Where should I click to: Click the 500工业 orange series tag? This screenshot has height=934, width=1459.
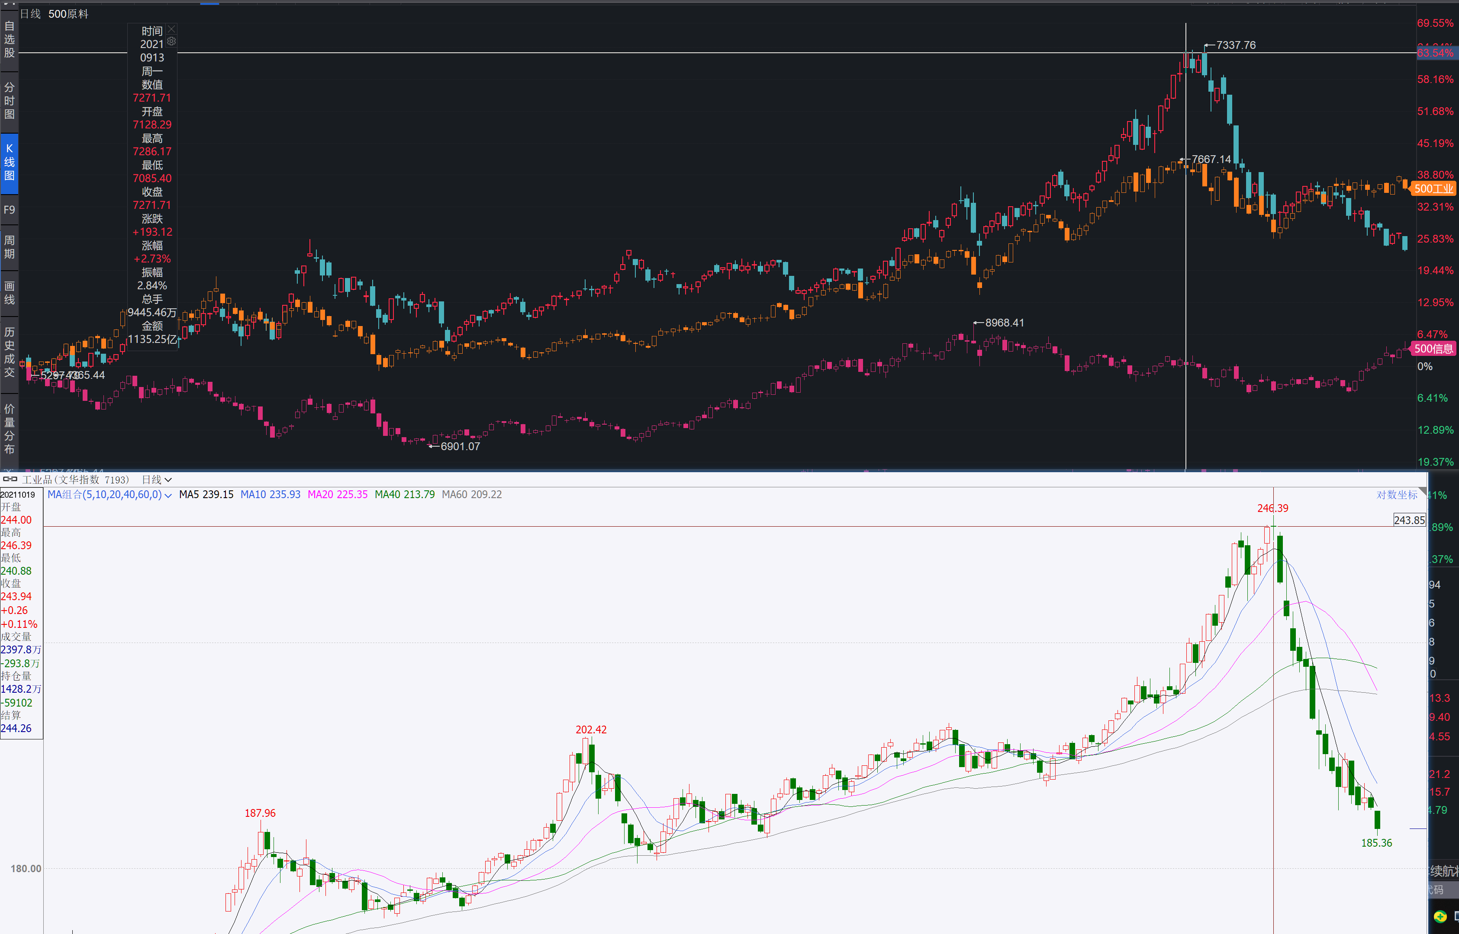pyautogui.click(x=1433, y=189)
